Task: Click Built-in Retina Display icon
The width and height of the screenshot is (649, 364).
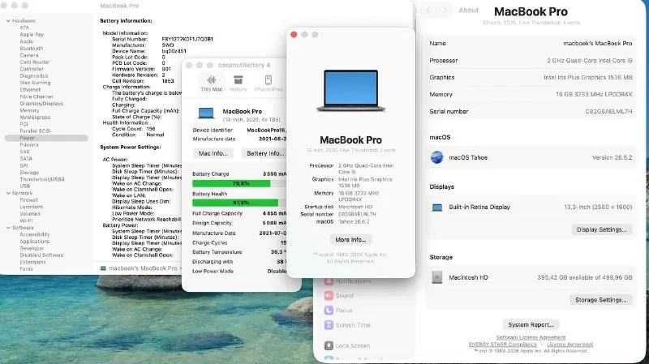Action: click(437, 208)
